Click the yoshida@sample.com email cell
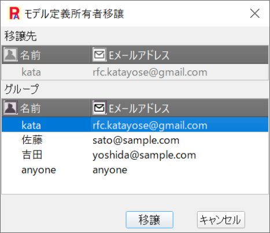Image resolution: width=270 pixels, height=233 pixels. (144, 155)
